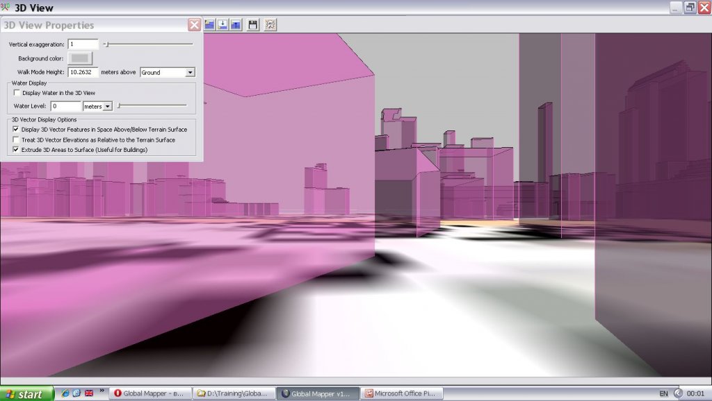Viewport: 712px width, 401px height.
Task: Close the 3D View Properties panel
Action: (x=194, y=25)
